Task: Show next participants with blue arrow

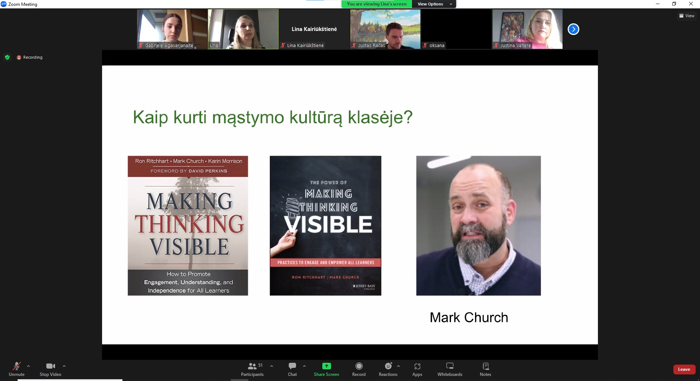Action: click(x=573, y=29)
